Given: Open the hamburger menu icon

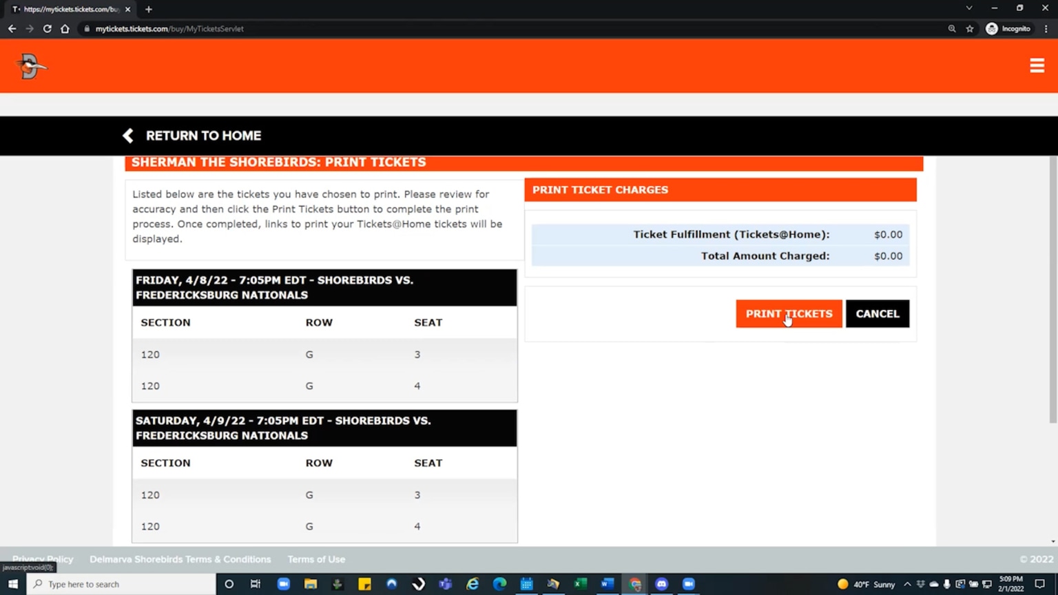Looking at the screenshot, I should (x=1037, y=65).
